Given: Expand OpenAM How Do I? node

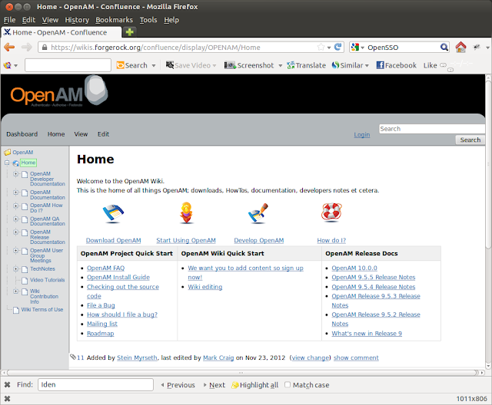Looking at the screenshot, I should [15, 206].
